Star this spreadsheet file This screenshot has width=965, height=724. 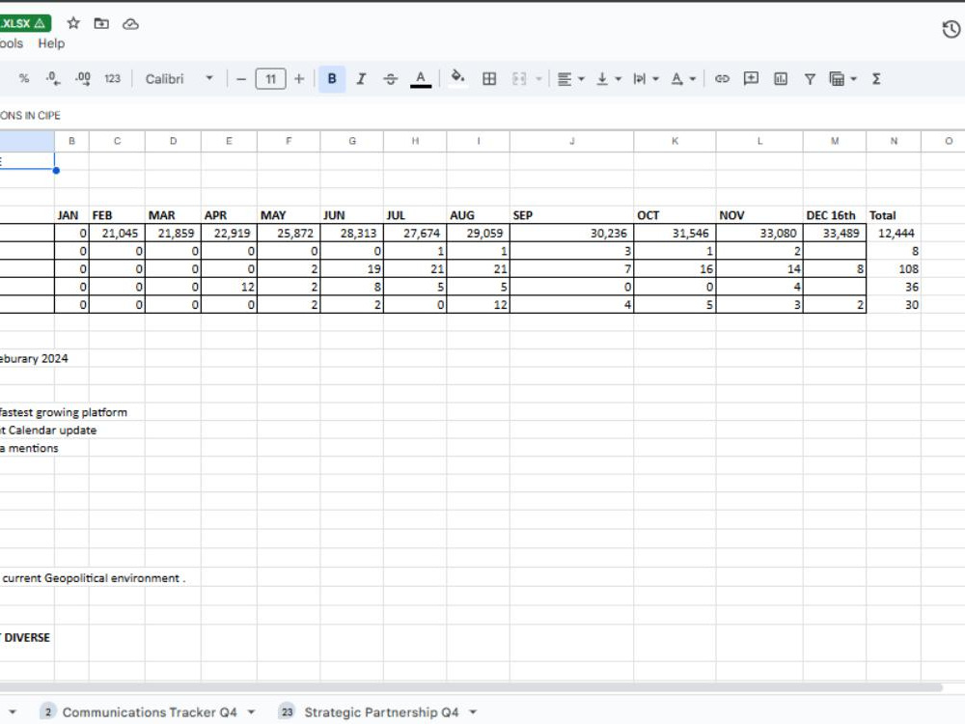pyautogui.click(x=73, y=23)
